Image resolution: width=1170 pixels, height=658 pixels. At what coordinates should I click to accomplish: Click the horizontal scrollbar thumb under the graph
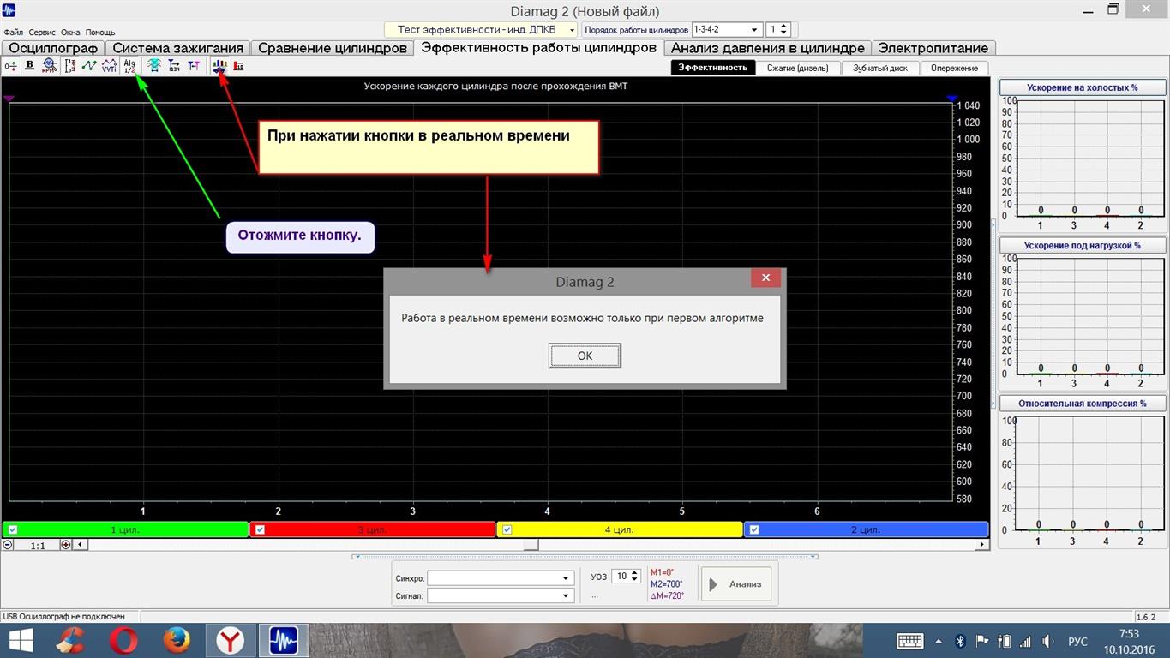pyautogui.click(x=531, y=545)
